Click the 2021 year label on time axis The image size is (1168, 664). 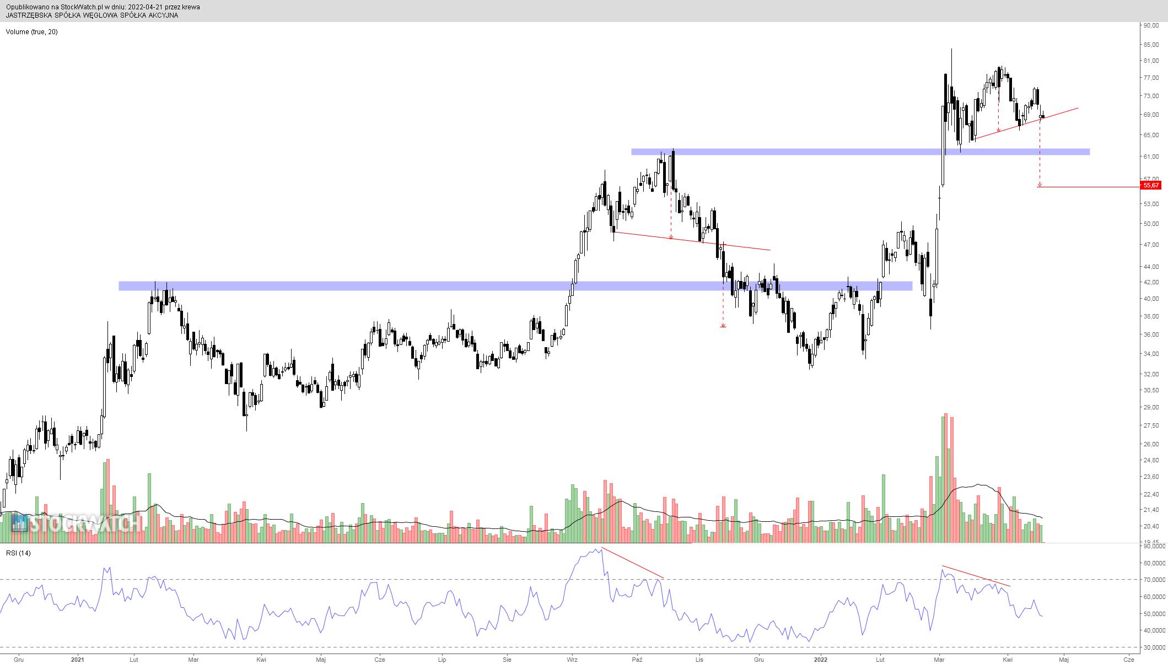click(78, 660)
